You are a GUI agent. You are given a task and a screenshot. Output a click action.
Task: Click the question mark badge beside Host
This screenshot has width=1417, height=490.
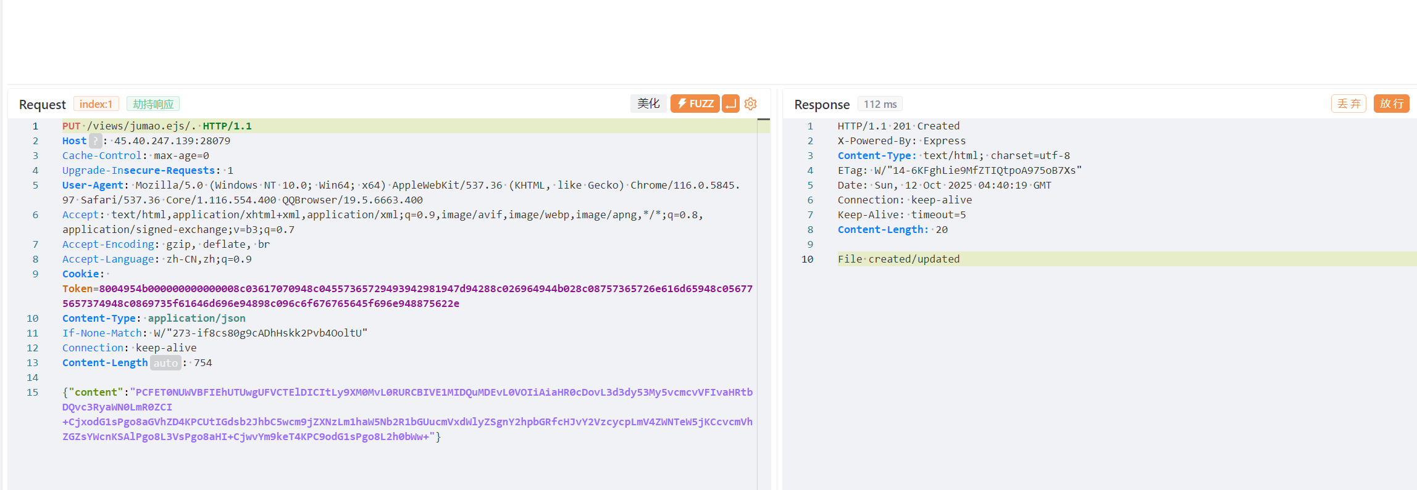pos(95,141)
